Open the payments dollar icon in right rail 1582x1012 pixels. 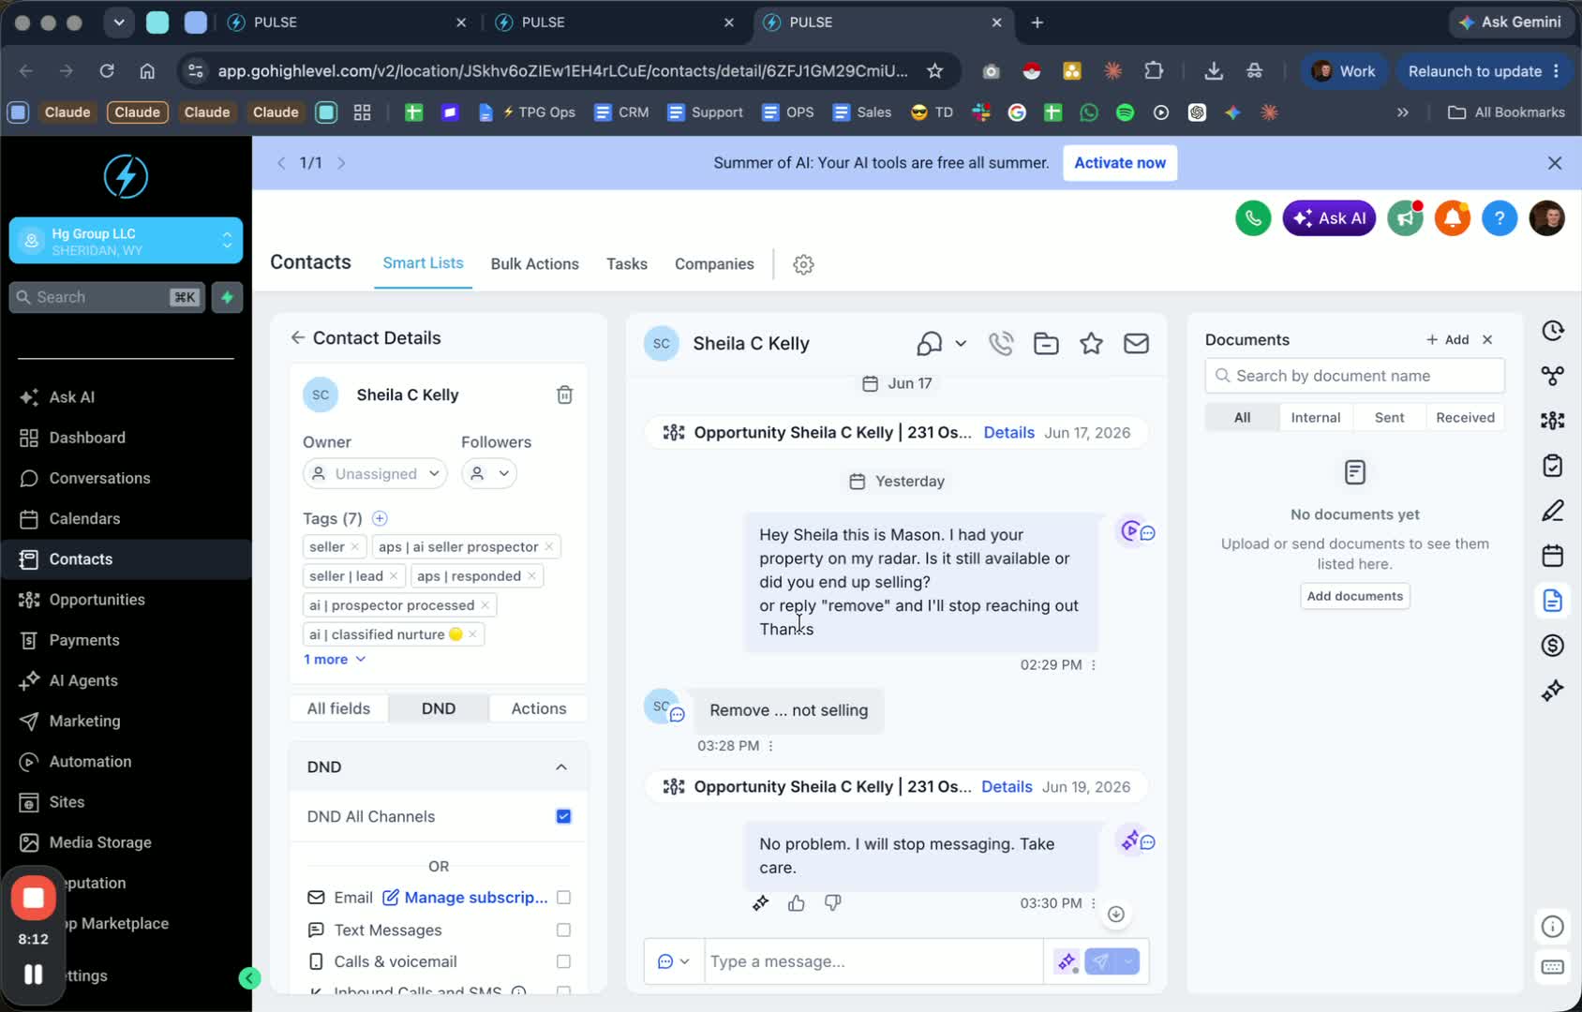pyautogui.click(x=1553, y=646)
